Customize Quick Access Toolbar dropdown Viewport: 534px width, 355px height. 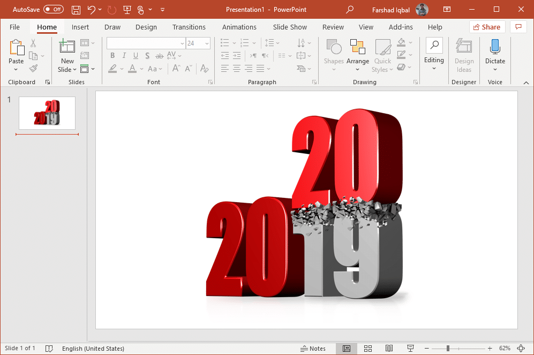click(x=162, y=10)
